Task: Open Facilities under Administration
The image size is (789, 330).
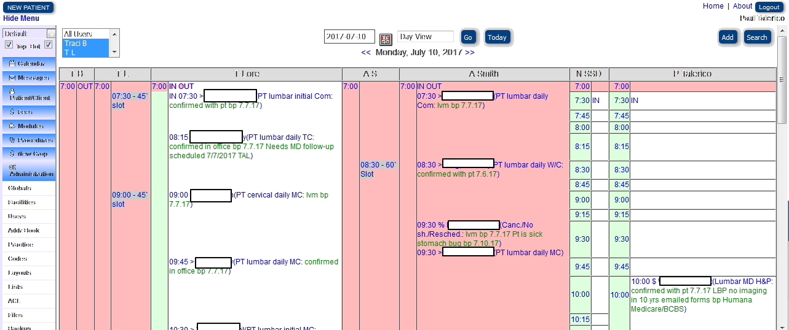Action: tap(22, 202)
